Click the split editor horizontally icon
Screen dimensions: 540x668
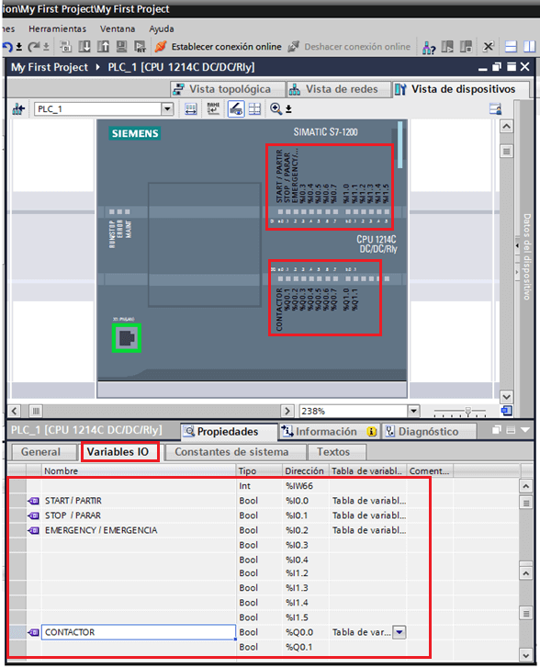click(511, 47)
